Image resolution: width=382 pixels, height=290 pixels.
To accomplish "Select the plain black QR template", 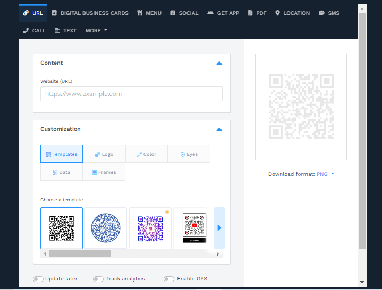I will (x=62, y=229).
